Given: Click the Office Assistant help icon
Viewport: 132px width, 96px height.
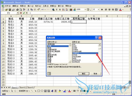Looking at the screenshot, I should click(88, 10).
